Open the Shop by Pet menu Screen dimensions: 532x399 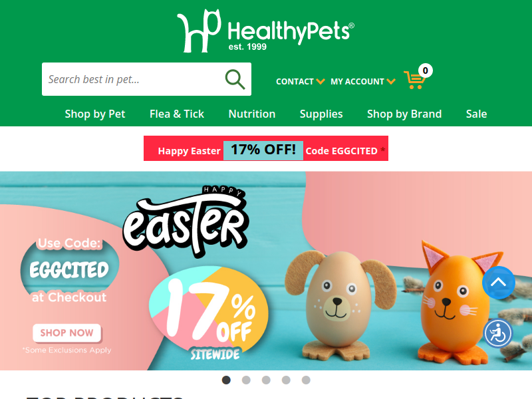pos(95,114)
